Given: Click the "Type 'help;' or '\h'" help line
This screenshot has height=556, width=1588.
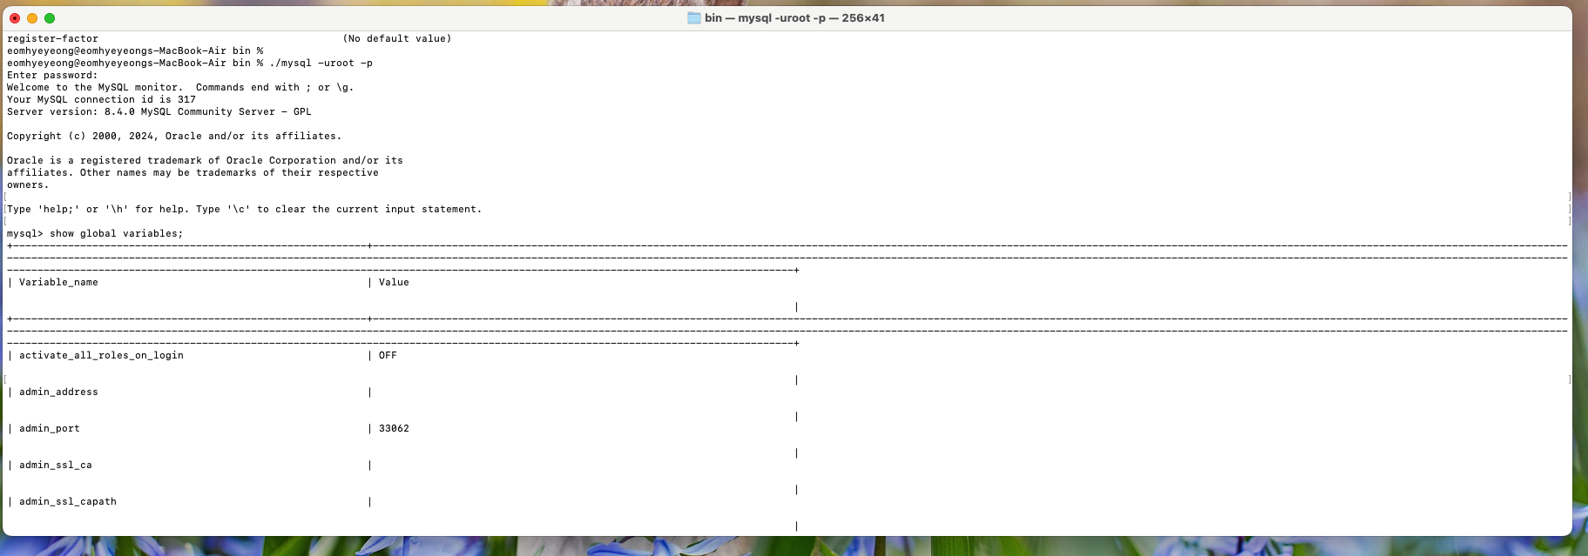Looking at the screenshot, I should pyautogui.click(x=244, y=210).
